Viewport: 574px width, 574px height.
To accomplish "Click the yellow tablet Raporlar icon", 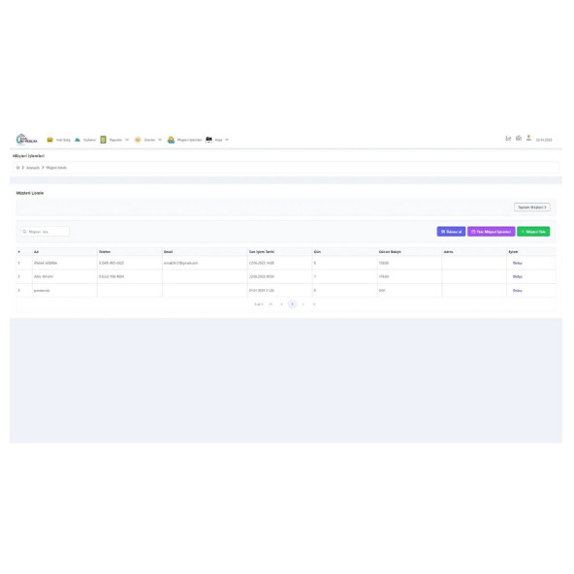I will [x=103, y=140].
